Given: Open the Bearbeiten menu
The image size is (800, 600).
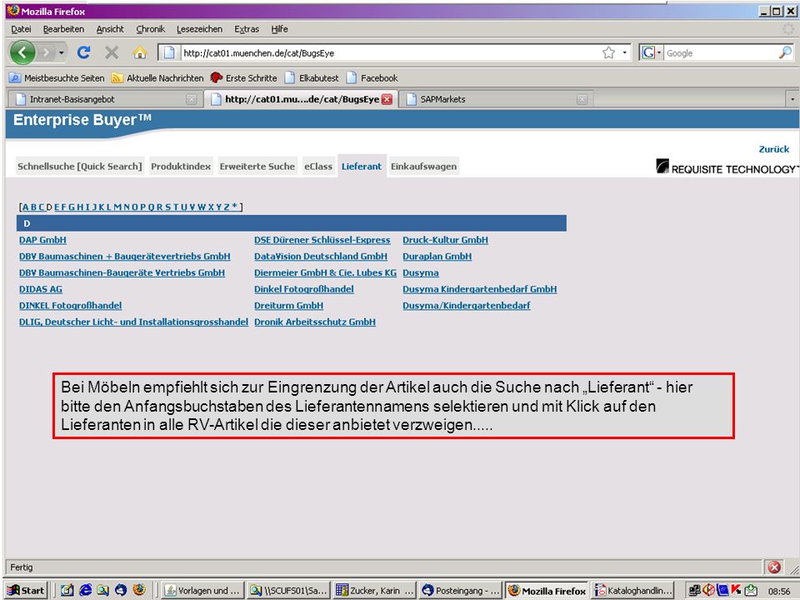Looking at the screenshot, I should 64,29.
